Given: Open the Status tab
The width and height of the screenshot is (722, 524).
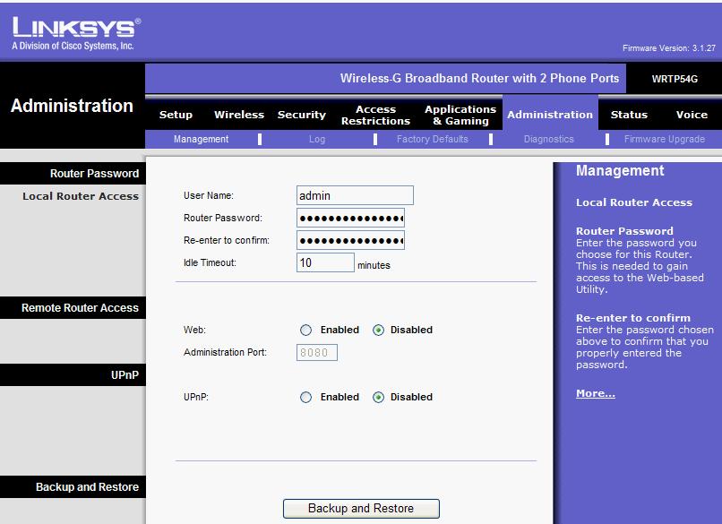Looking at the screenshot, I should coord(629,115).
